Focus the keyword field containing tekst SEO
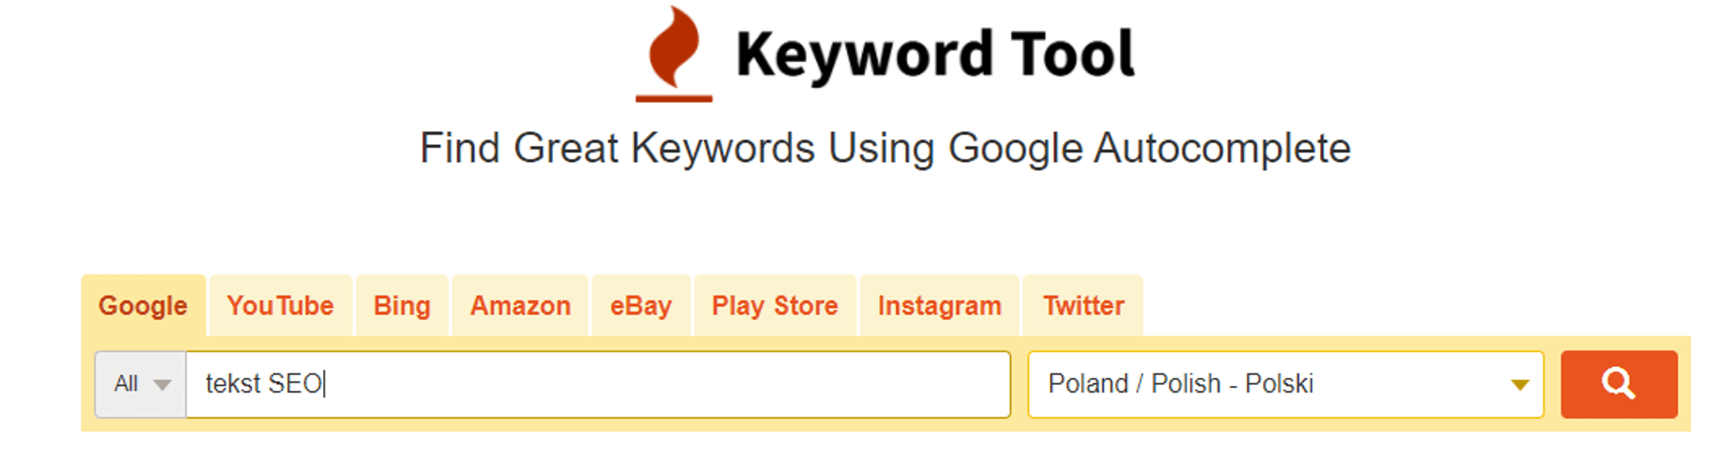1720x452 pixels. (x=624, y=384)
